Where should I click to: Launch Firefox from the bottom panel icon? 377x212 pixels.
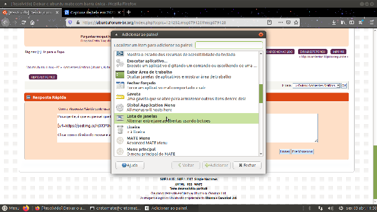pos(26,208)
